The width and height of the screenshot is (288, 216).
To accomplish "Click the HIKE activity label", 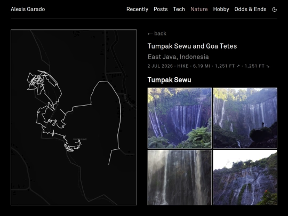I will tap(183, 66).
